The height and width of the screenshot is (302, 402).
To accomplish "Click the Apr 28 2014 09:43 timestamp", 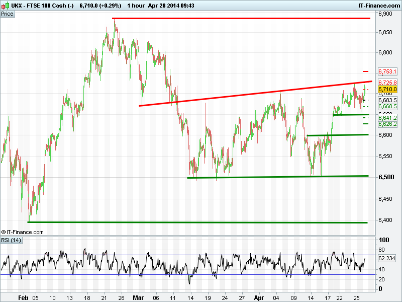I will (171, 6).
